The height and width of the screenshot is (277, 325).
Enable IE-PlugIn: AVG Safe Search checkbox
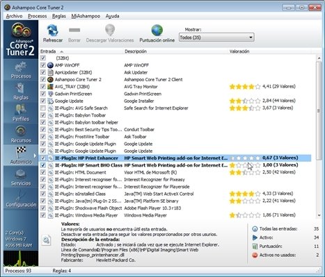tap(43, 108)
